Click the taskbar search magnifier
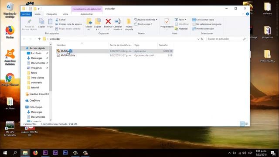 click(x=15, y=153)
